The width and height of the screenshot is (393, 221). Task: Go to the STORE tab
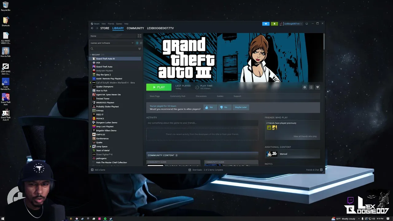[105, 28]
